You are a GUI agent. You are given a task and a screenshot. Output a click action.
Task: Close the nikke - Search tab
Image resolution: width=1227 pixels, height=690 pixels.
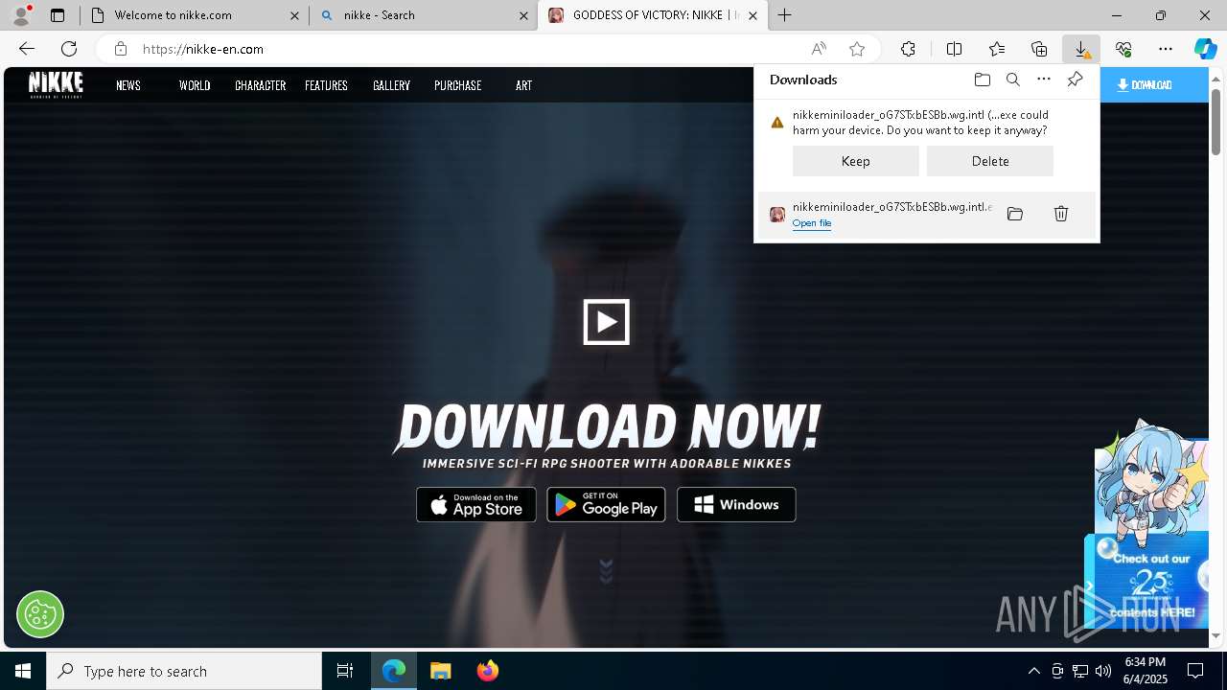point(524,15)
